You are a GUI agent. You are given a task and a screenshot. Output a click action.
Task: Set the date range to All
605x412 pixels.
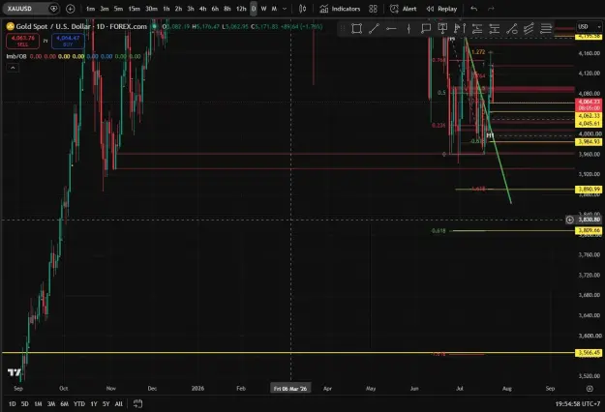point(118,404)
